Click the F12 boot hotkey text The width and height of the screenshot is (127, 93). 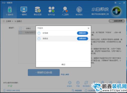pyautogui.click(x=10, y=86)
